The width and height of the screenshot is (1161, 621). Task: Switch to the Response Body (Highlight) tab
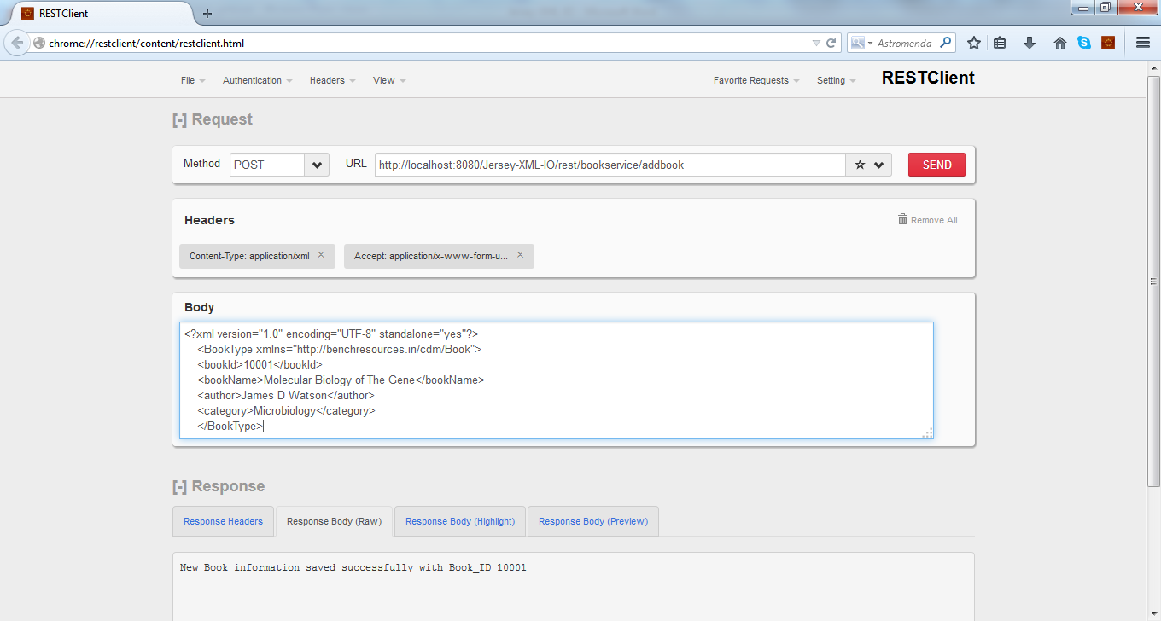pos(459,520)
